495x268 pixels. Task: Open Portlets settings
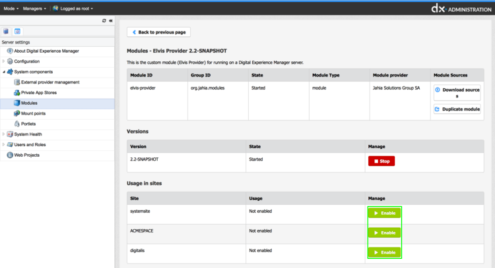(x=28, y=124)
